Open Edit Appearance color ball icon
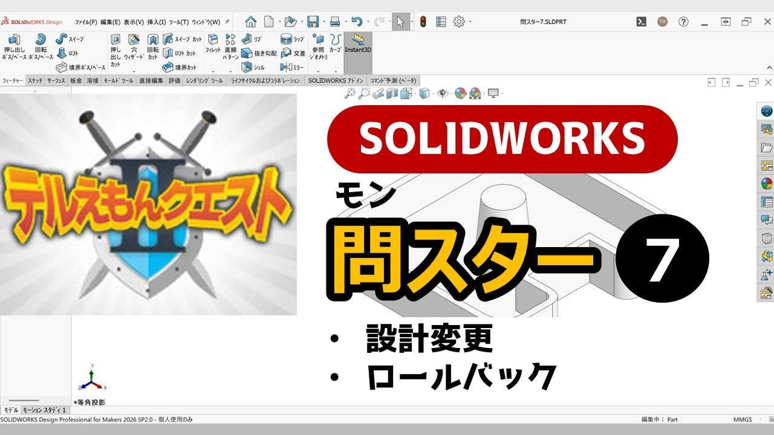 (461, 93)
